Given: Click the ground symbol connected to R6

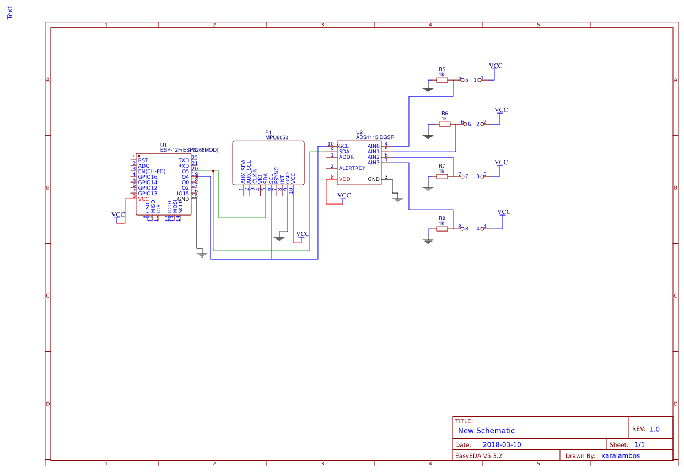Looking at the screenshot, I should [x=428, y=136].
